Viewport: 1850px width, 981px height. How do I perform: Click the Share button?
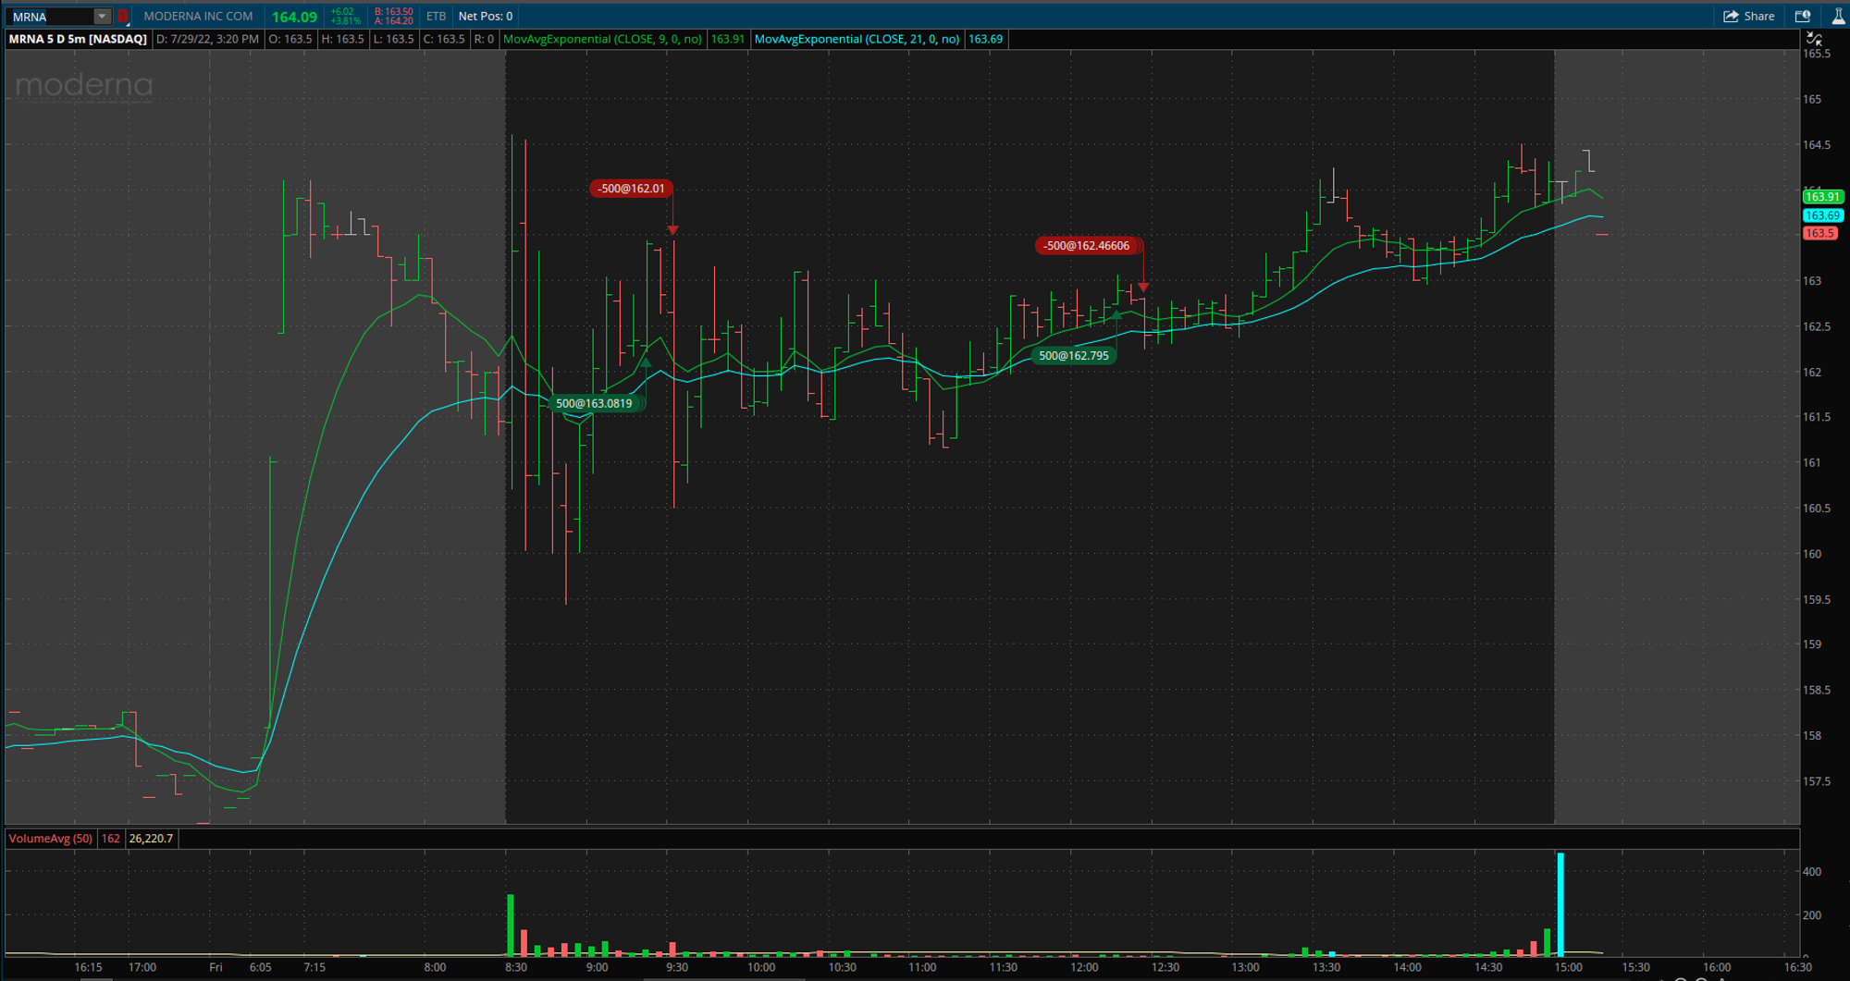coord(1748,16)
